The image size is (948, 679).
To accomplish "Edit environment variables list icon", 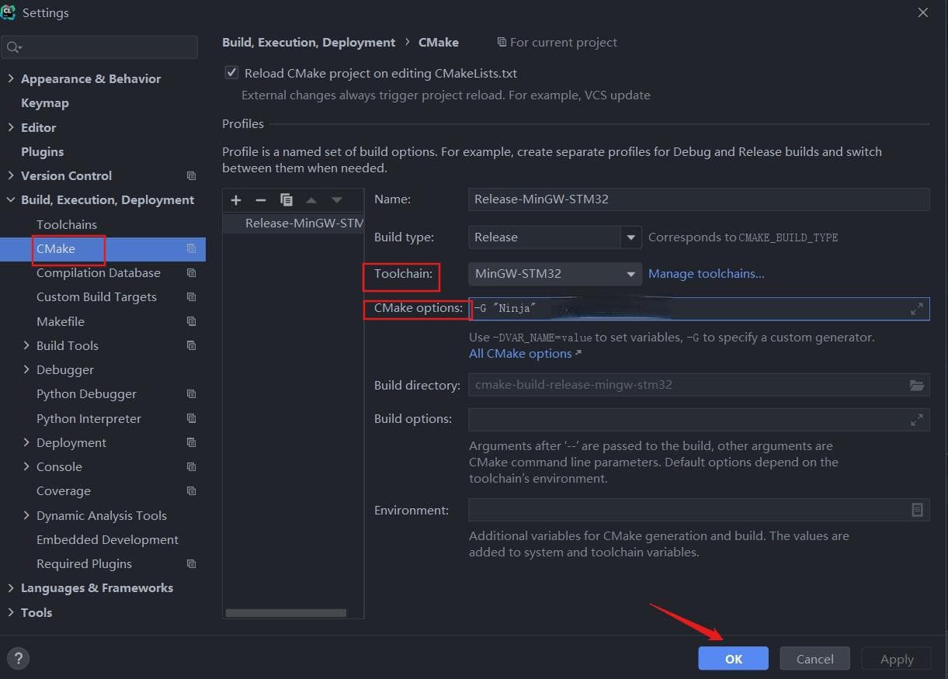I will coord(917,510).
